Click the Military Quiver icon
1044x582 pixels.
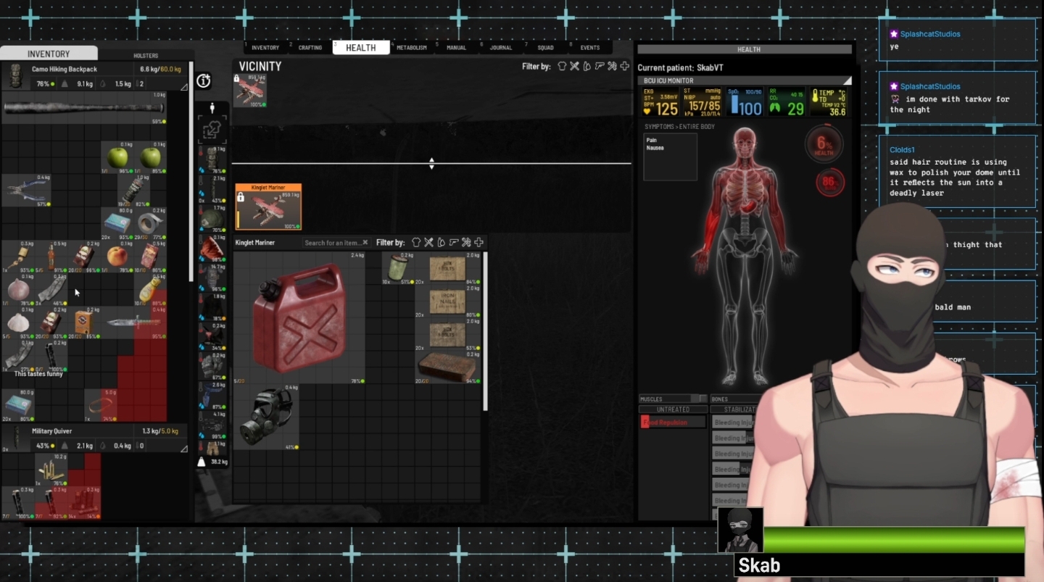[x=16, y=438]
